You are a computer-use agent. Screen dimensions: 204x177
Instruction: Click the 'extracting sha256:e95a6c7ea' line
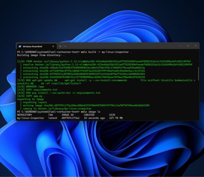coord(84,68)
